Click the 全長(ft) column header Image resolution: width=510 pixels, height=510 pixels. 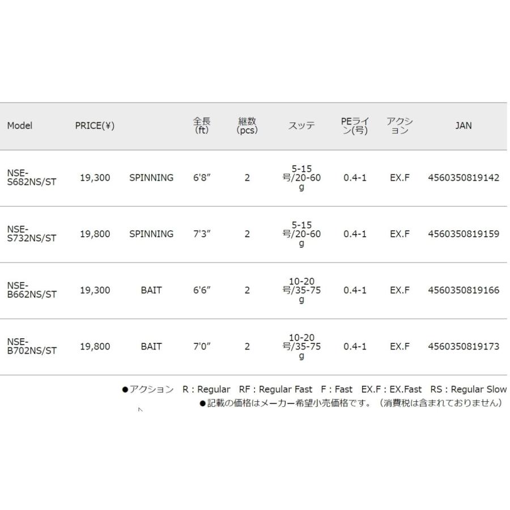coord(202,126)
